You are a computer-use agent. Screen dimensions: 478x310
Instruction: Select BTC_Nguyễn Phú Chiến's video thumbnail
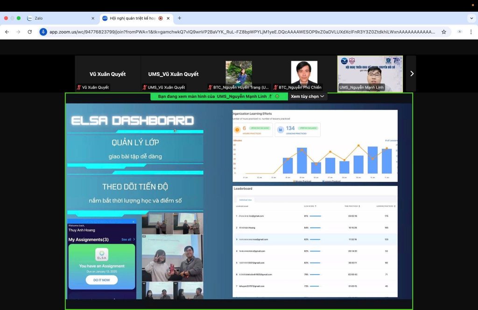tap(304, 73)
